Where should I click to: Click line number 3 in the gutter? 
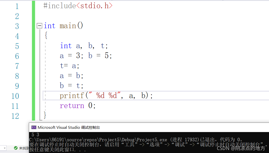coord(17,26)
